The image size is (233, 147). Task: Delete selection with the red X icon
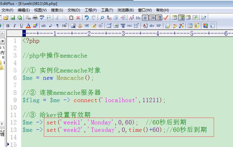(x=78, y=18)
